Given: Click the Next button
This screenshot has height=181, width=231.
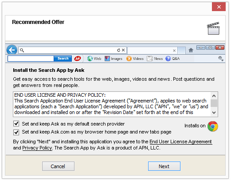Looking at the screenshot, I should click(x=164, y=166).
